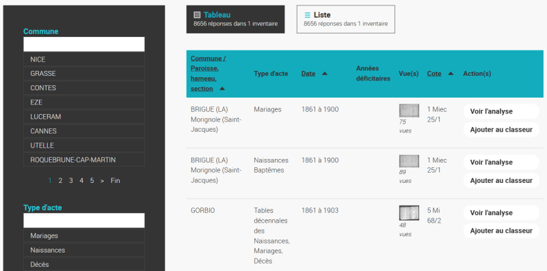Filter by act type Mariages

click(x=84, y=236)
